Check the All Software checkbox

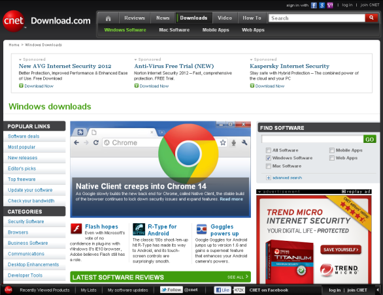coord(268,150)
